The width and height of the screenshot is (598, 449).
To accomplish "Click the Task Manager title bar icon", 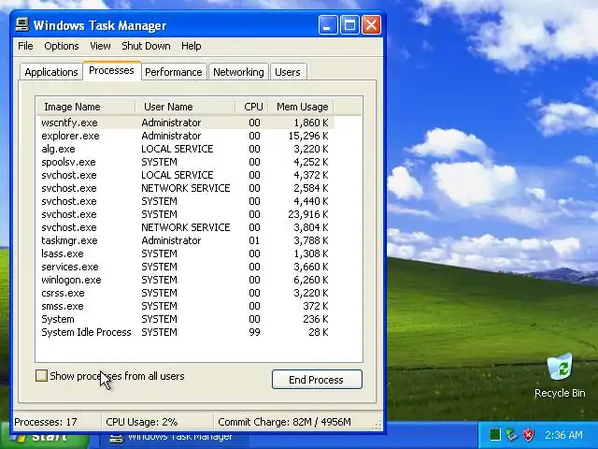I will click(x=22, y=25).
